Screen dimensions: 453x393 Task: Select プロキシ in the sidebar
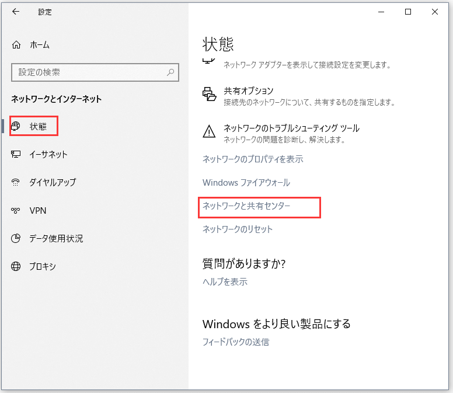coord(43,266)
